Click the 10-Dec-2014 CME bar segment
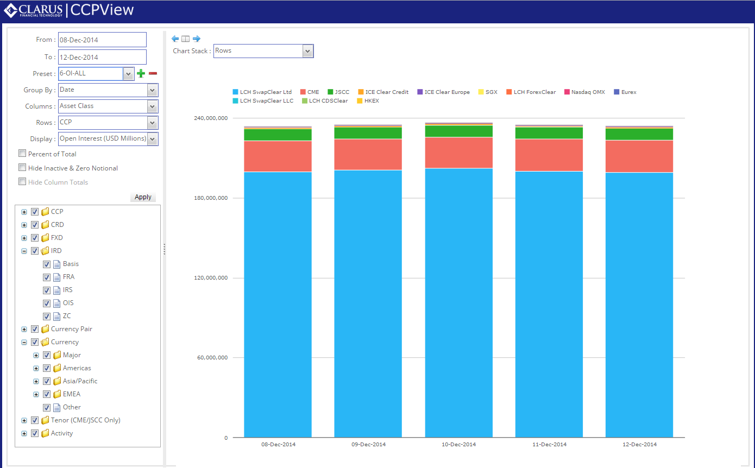The height and width of the screenshot is (468, 755). (458, 153)
